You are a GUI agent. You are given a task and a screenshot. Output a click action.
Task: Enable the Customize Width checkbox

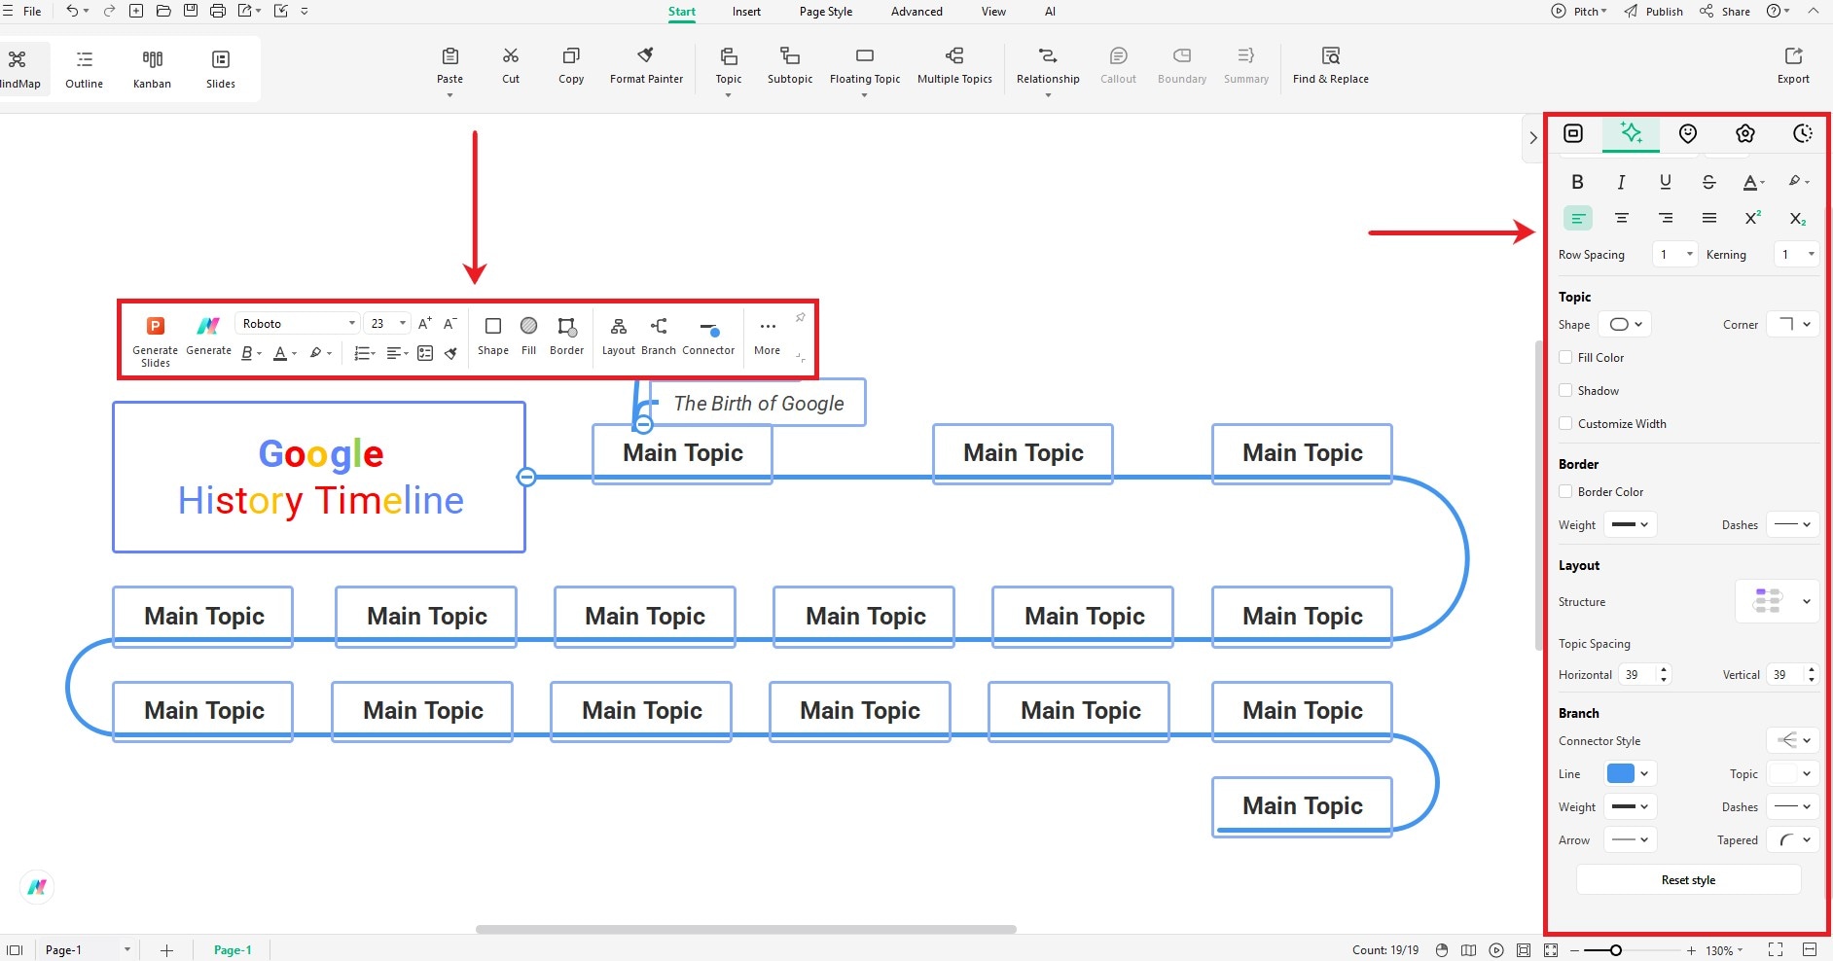coord(1565,423)
